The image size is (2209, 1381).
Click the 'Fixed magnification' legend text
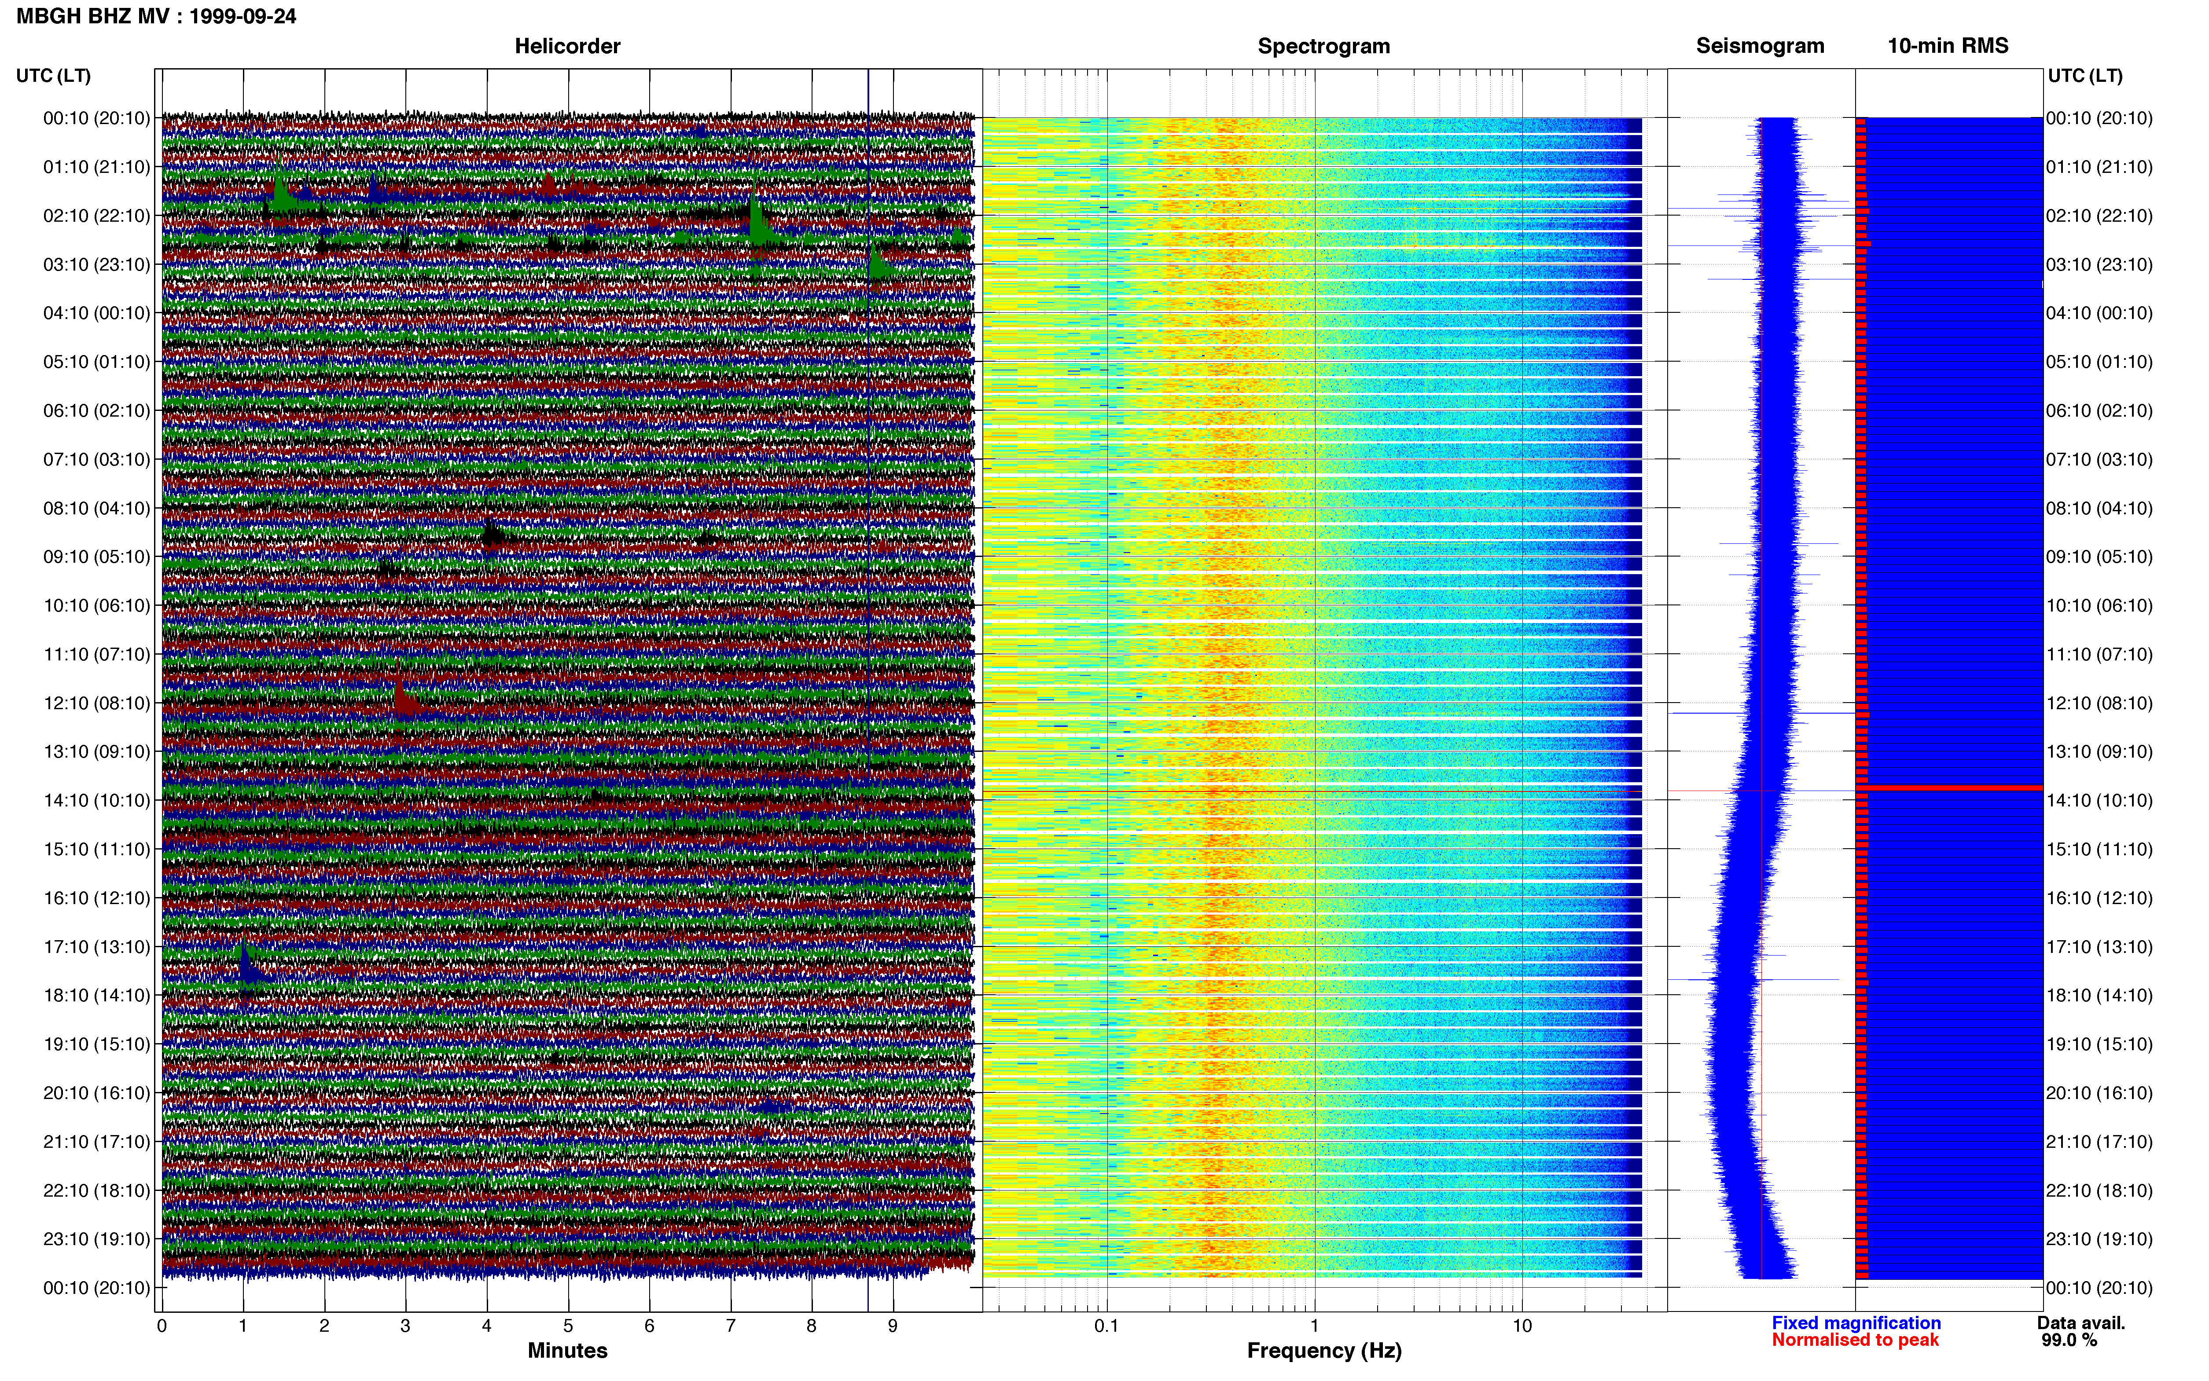click(x=1856, y=1322)
